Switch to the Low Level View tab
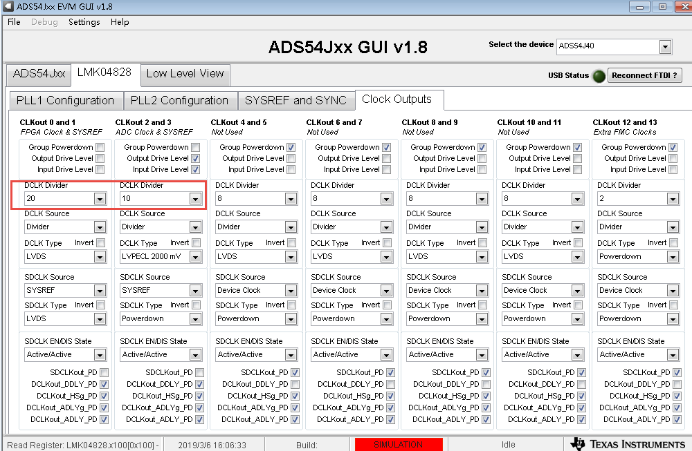The width and height of the screenshot is (692, 451). click(185, 73)
